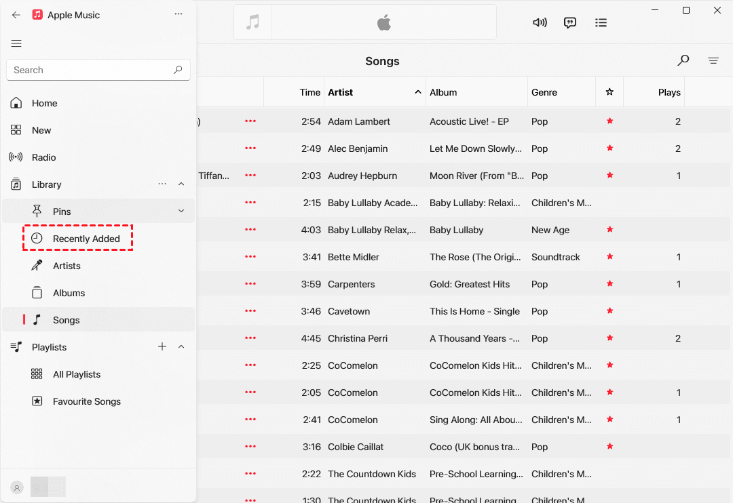Sort by the Artist column header

pyautogui.click(x=375, y=92)
